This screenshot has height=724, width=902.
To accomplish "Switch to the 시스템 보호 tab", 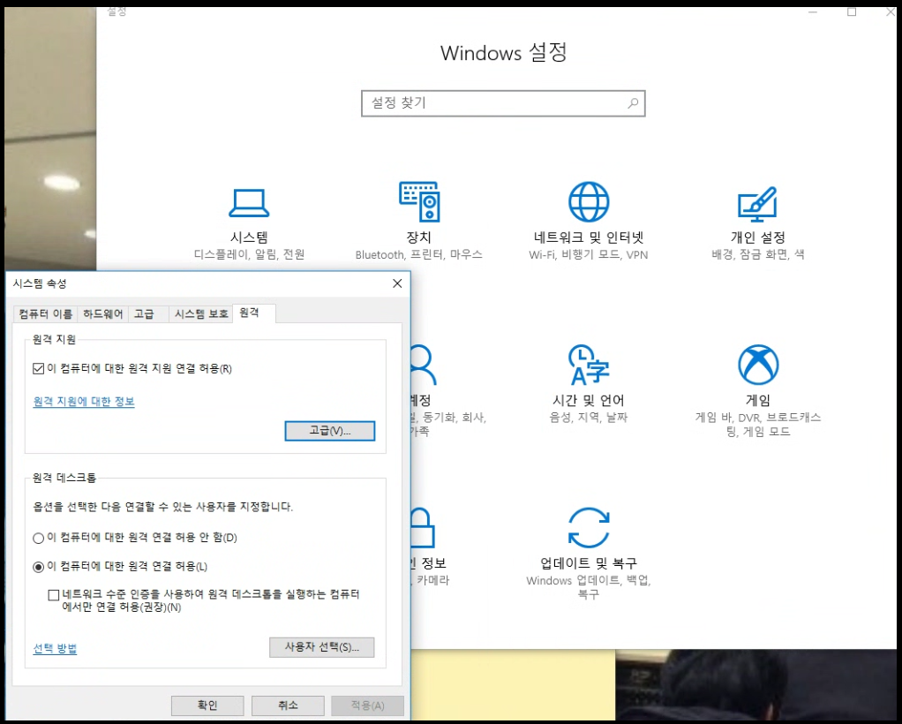I will (200, 314).
